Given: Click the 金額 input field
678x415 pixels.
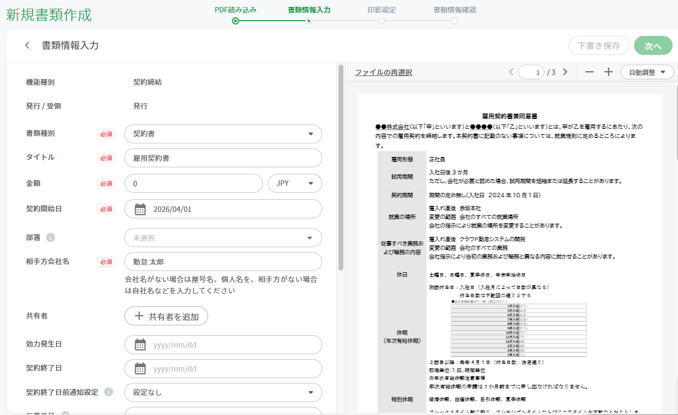Looking at the screenshot, I should point(193,184).
